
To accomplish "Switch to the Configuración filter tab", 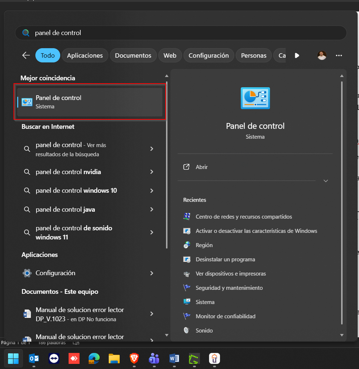I will pos(209,55).
